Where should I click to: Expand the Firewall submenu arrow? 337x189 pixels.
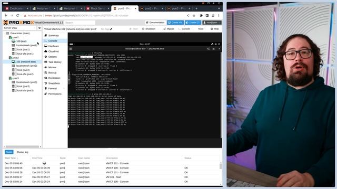click(64, 89)
